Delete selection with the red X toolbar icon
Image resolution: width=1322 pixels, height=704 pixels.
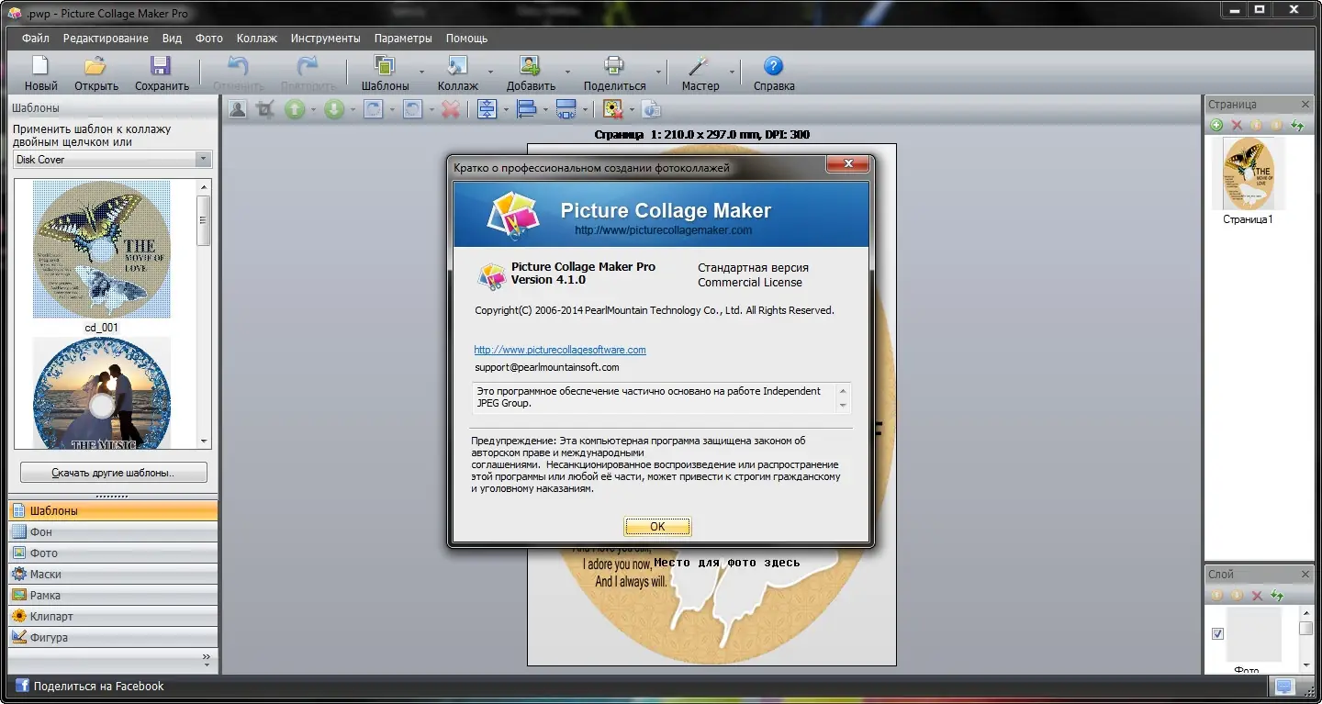point(451,109)
